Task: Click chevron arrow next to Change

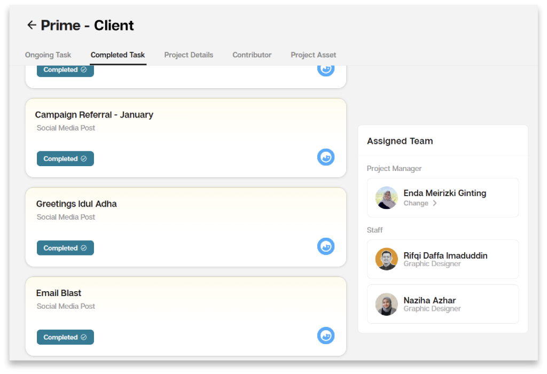Action: 435,204
